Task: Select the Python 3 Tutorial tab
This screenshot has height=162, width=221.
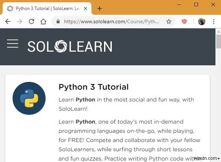Action: click(x=47, y=9)
